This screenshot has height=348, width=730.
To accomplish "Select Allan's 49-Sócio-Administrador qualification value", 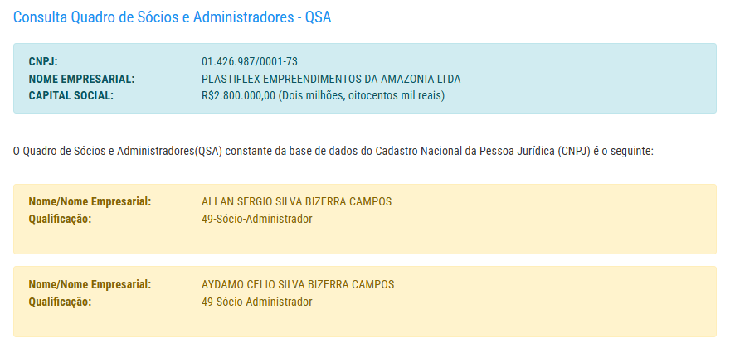I will tap(256, 219).
